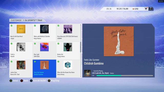Toggle the checkmark on Border Girl track

[x=58, y=44]
